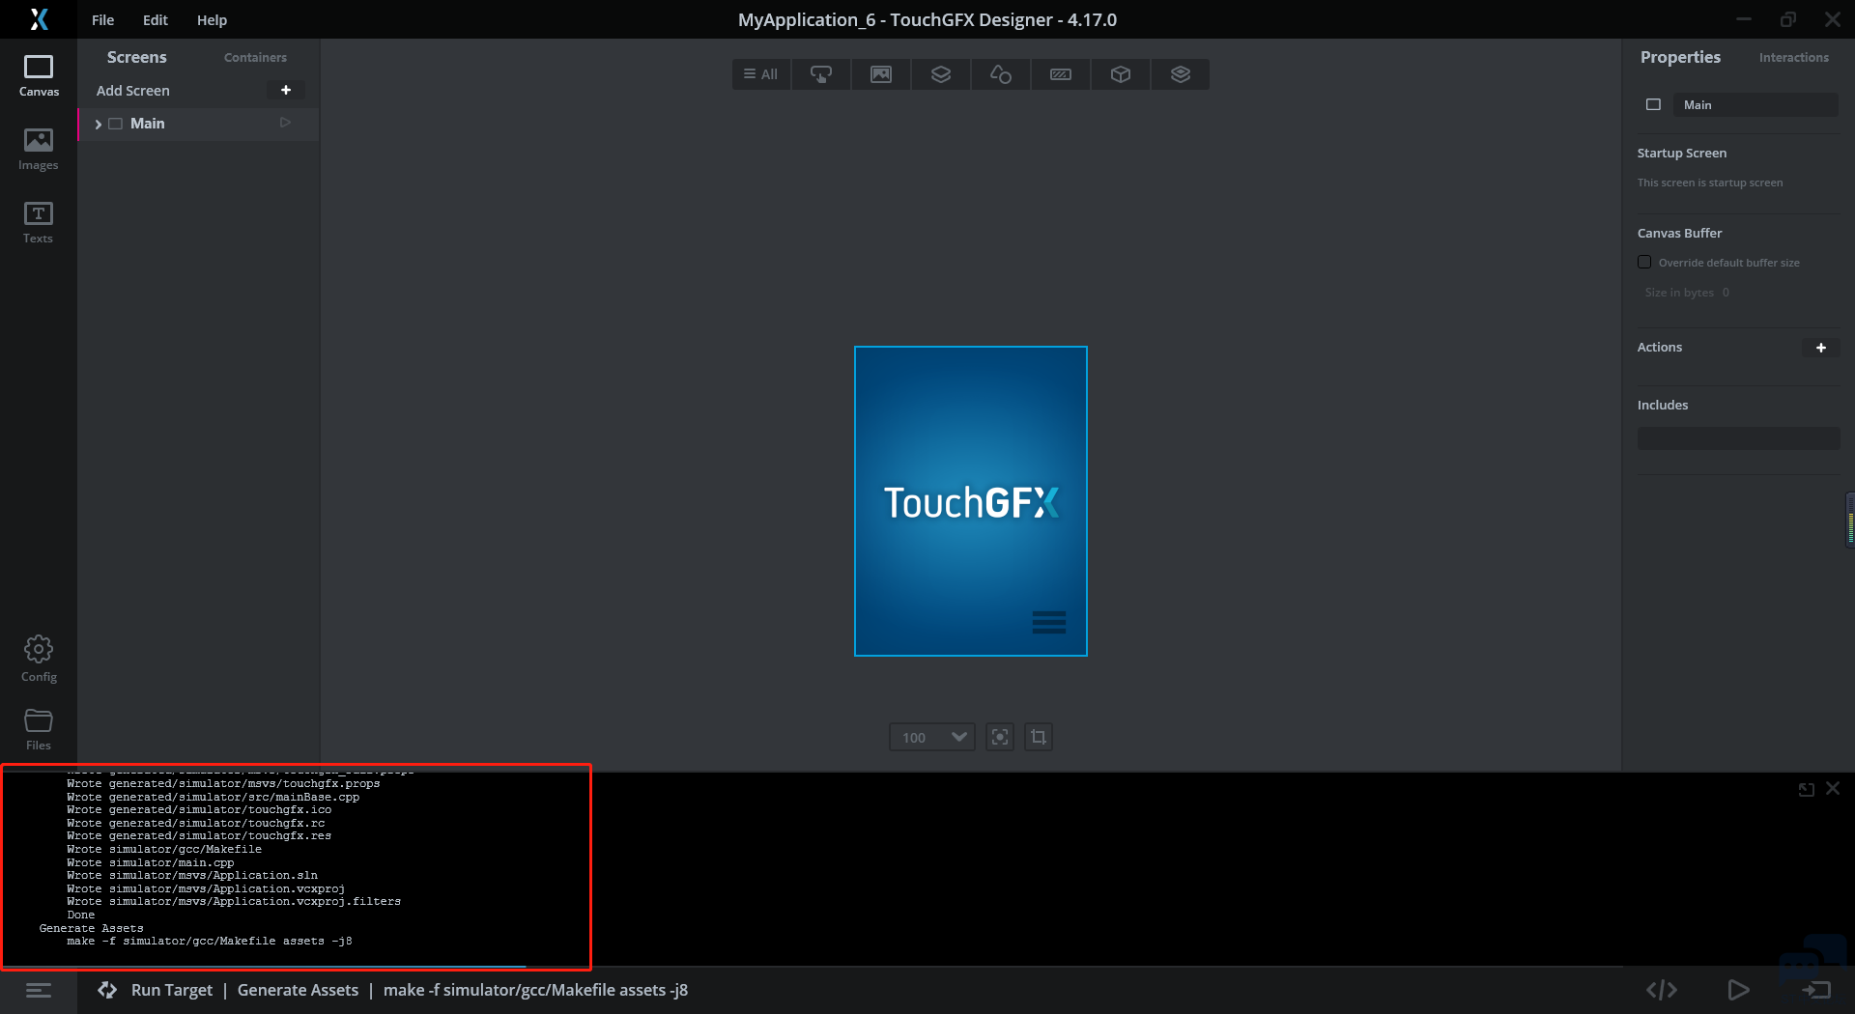Click the 'This screen is startup screen' text

point(1710,183)
